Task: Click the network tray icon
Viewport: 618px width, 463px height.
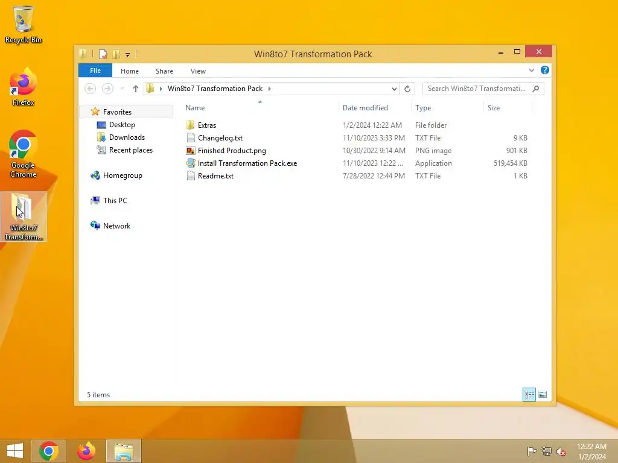Action: (x=546, y=451)
